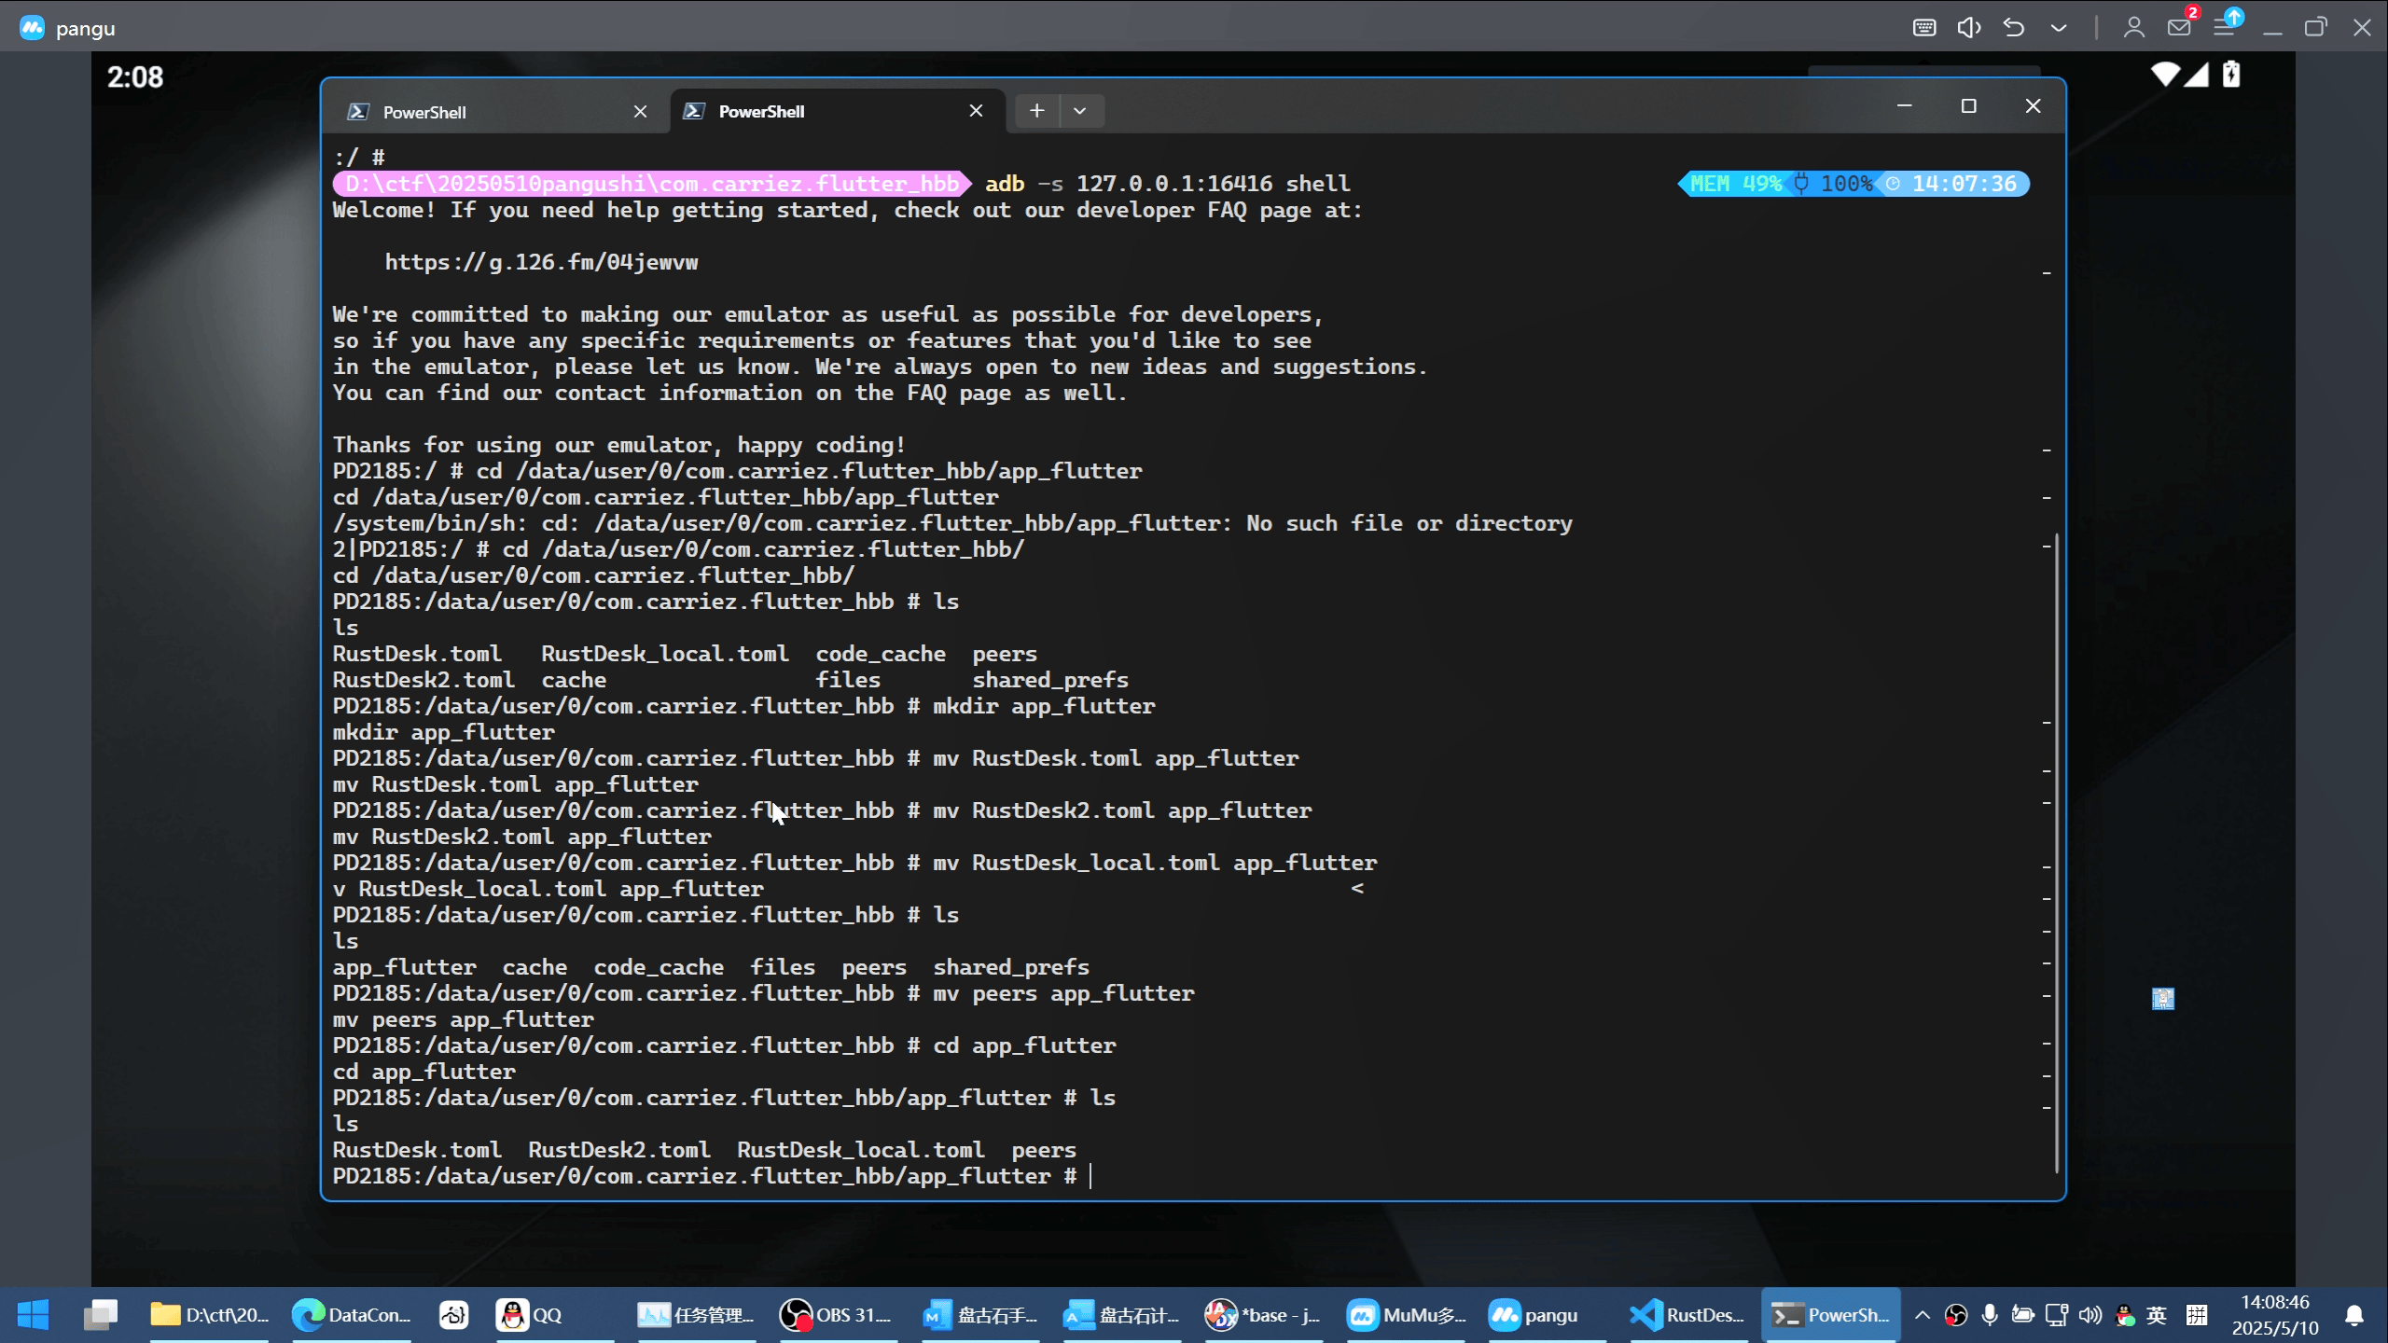Click the terminal vertical scrollbar
This screenshot has height=1343, width=2388.
tap(2056, 839)
